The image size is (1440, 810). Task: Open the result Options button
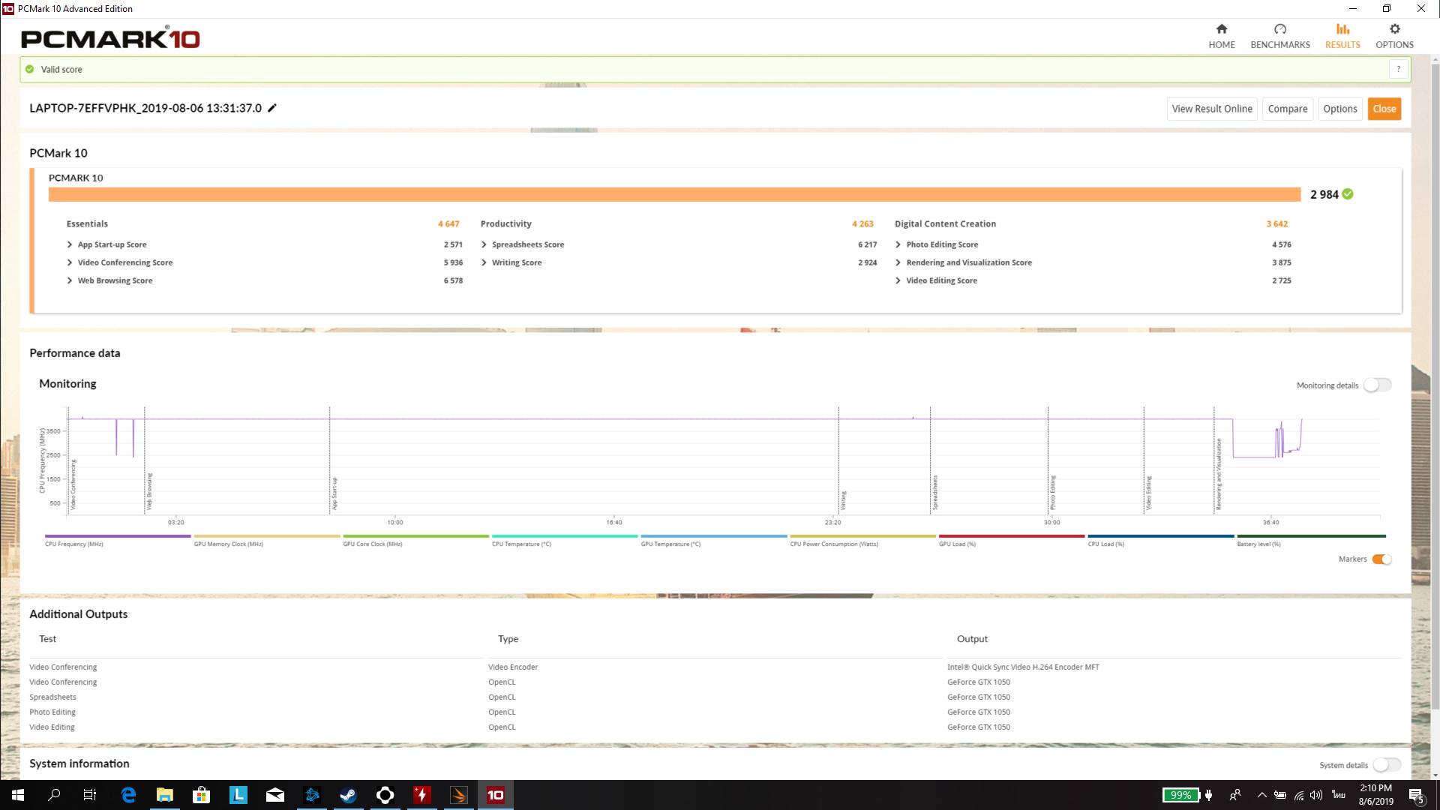1340,109
